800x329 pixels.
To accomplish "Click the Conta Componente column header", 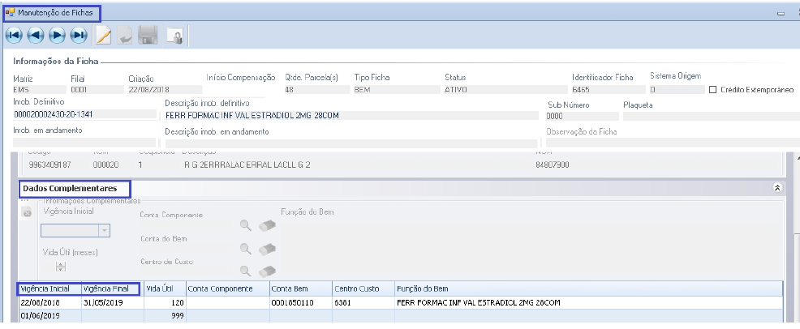I will pyautogui.click(x=227, y=288).
